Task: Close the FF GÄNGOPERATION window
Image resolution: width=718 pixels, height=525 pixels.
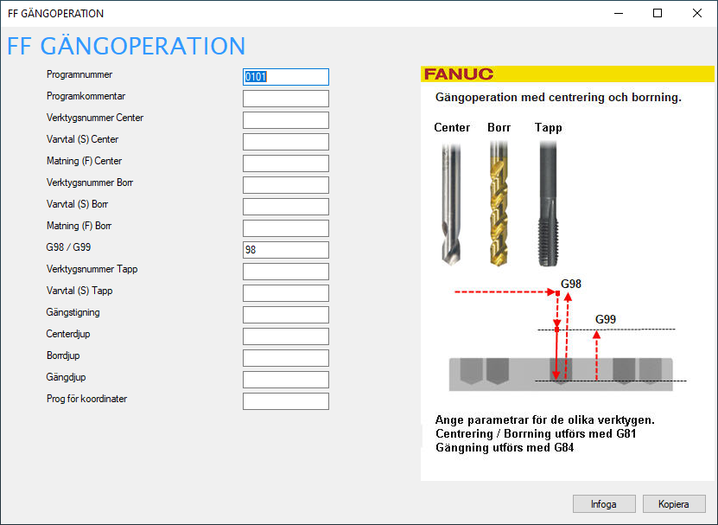Action: [697, 13]
